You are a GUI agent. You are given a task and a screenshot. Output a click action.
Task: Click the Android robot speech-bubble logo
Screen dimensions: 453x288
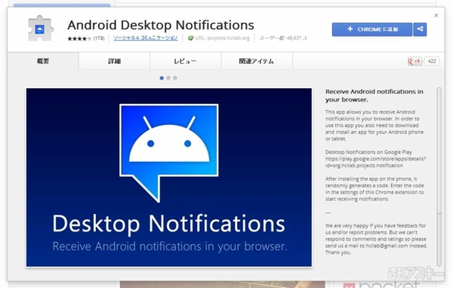(169, 152)
